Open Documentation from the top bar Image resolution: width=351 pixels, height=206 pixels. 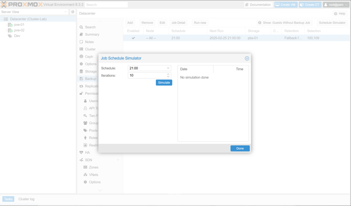(258, 5)
